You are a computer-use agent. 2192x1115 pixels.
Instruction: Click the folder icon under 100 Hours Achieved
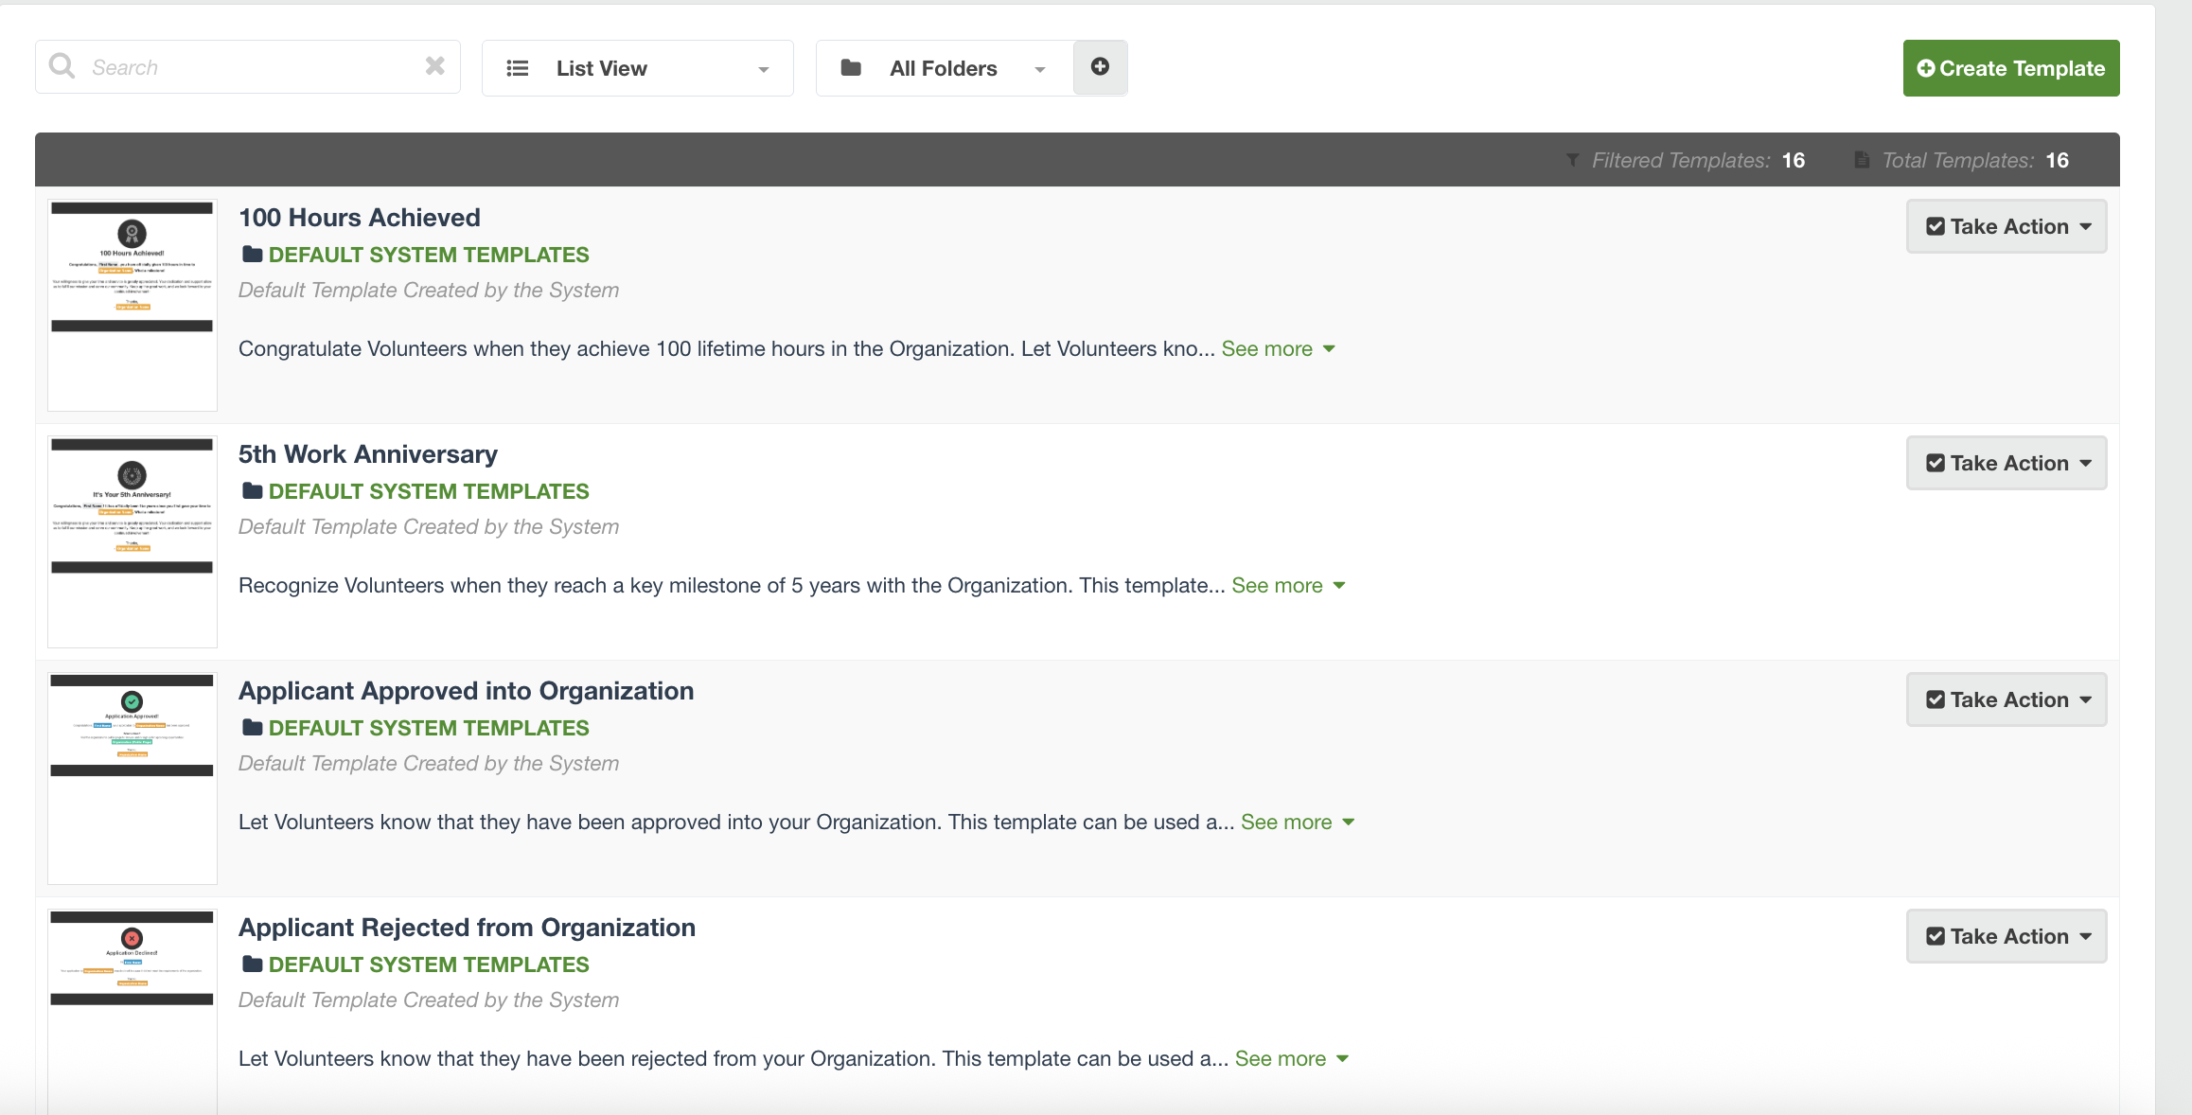(251, 254)
